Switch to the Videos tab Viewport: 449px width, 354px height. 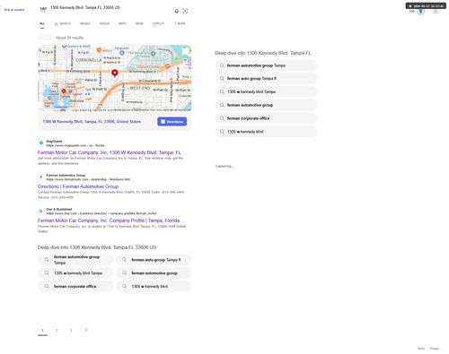click(104, 23)
